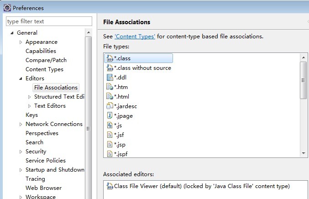The width and height of the screenshot is (309, 199).
Task: Click the *.ddl file icon
Action: point(110,78)
